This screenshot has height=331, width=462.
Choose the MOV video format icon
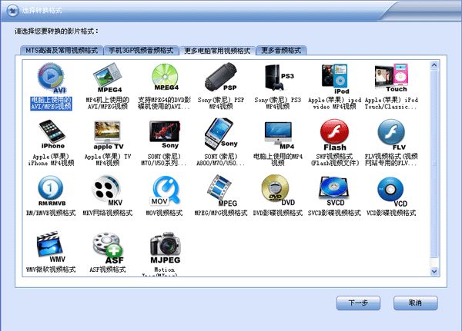164,189
